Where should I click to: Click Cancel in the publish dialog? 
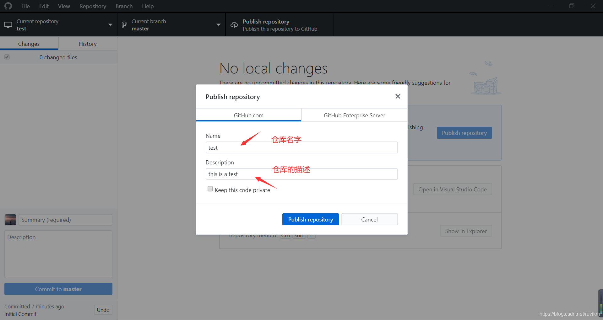(x=369, y=219)
